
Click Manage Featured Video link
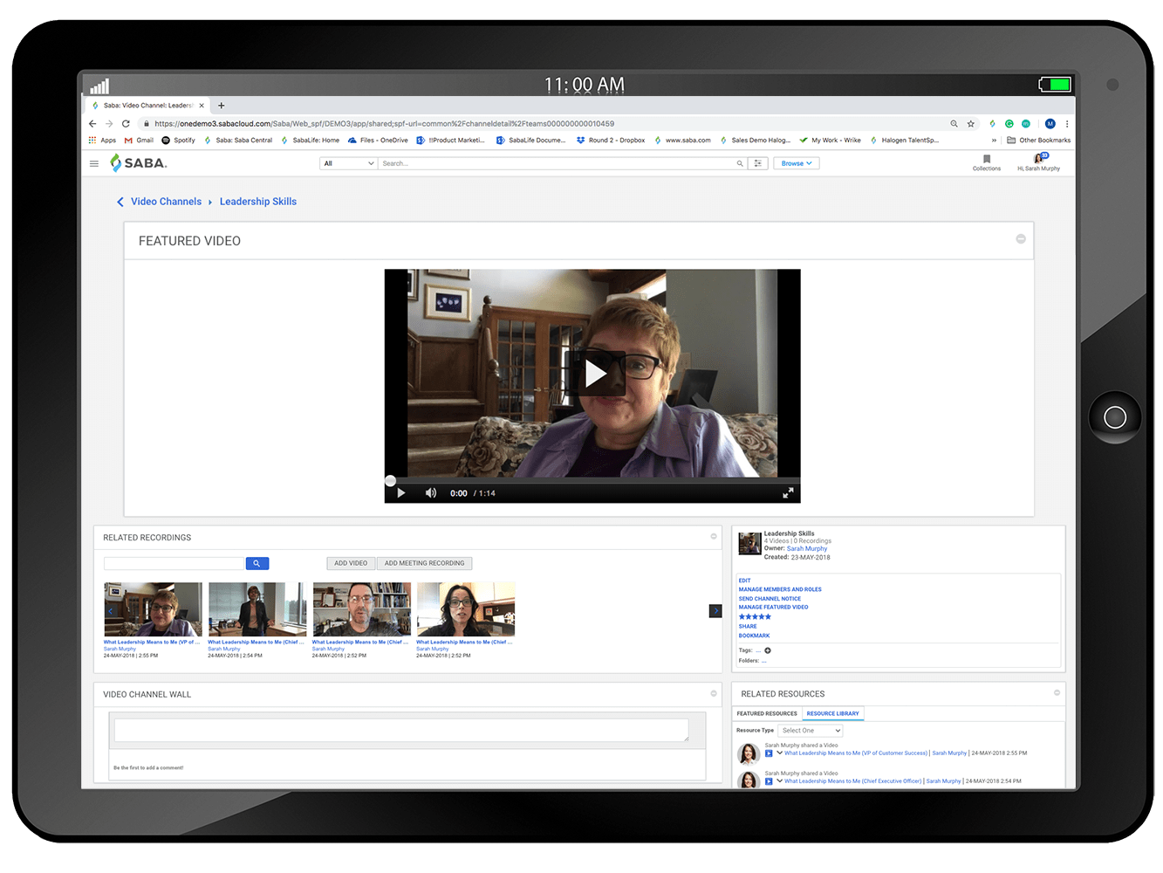pyautogui.click(x=773, y=608)
